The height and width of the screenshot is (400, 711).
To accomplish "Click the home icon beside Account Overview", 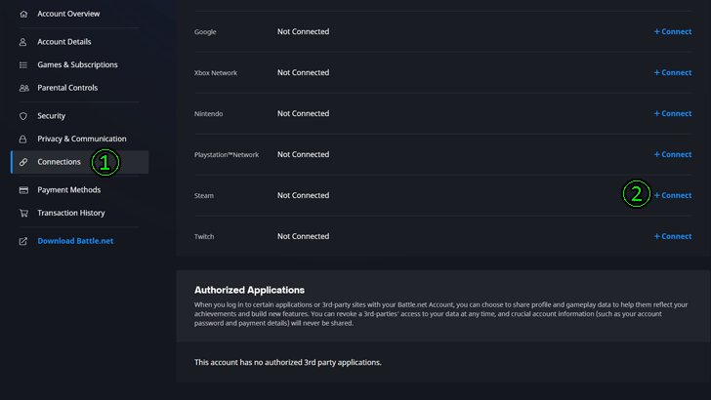I will [23, 14].
